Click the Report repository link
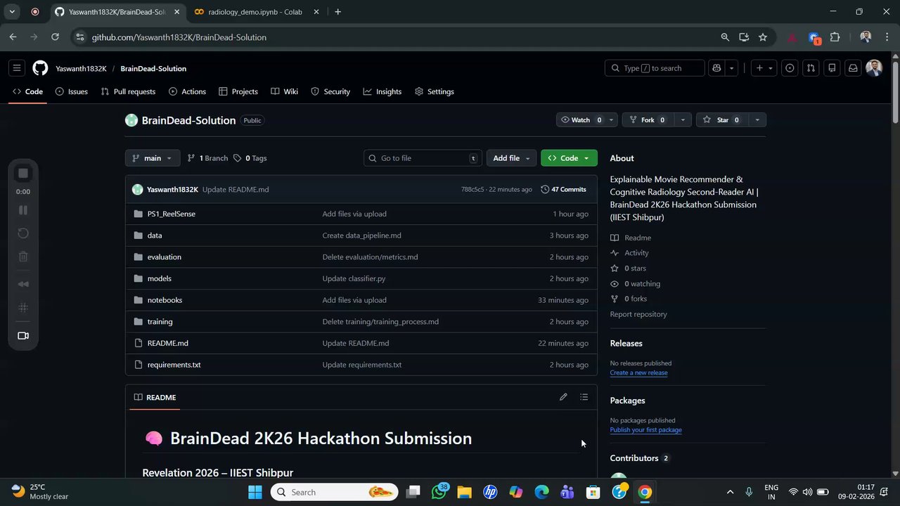The height and width of the screenshot is (506, 900). point(638,314)
